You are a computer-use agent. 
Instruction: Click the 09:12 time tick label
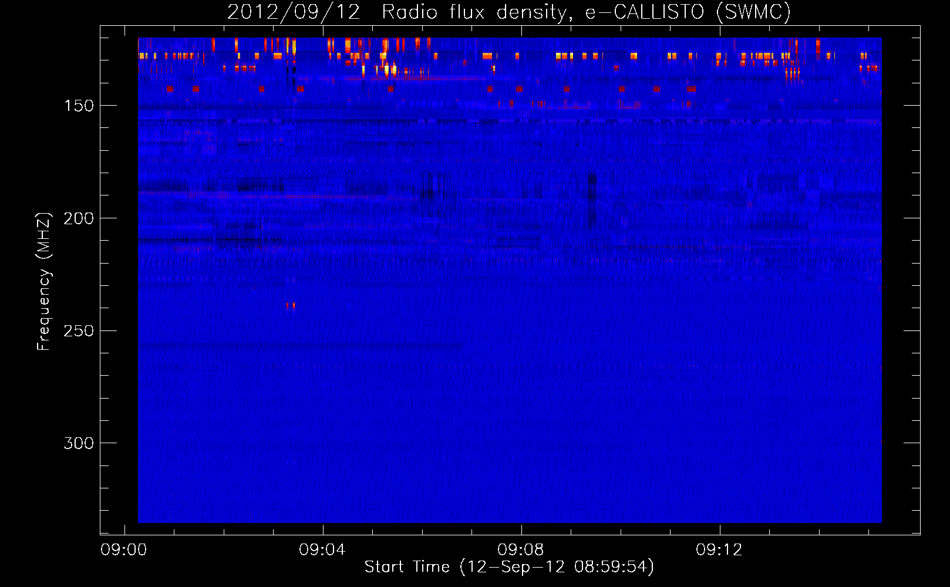(x=719, y=550)
